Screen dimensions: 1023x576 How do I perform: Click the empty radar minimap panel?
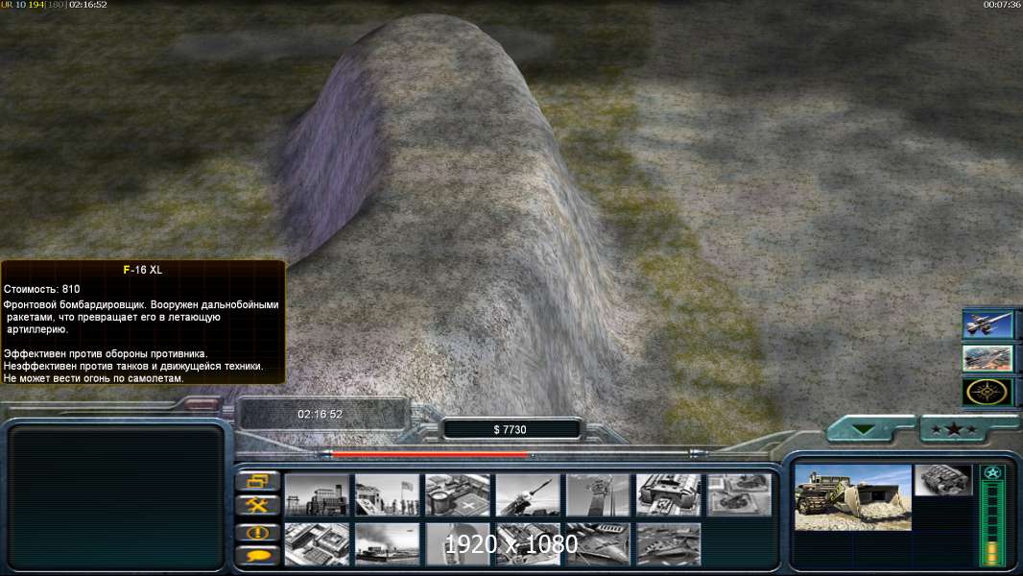tap(116, 497)
